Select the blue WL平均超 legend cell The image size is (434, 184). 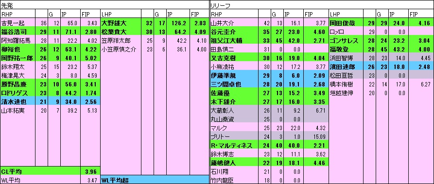click(155, 180)
